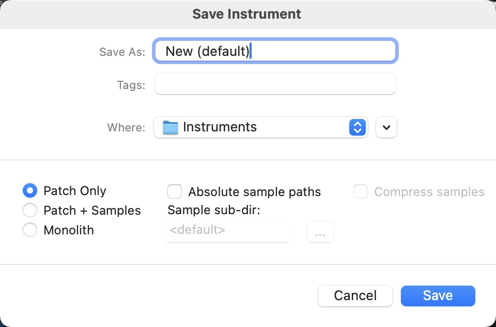Click the Save button
Viewport: 496px width, 327px height.
(438, 295)
